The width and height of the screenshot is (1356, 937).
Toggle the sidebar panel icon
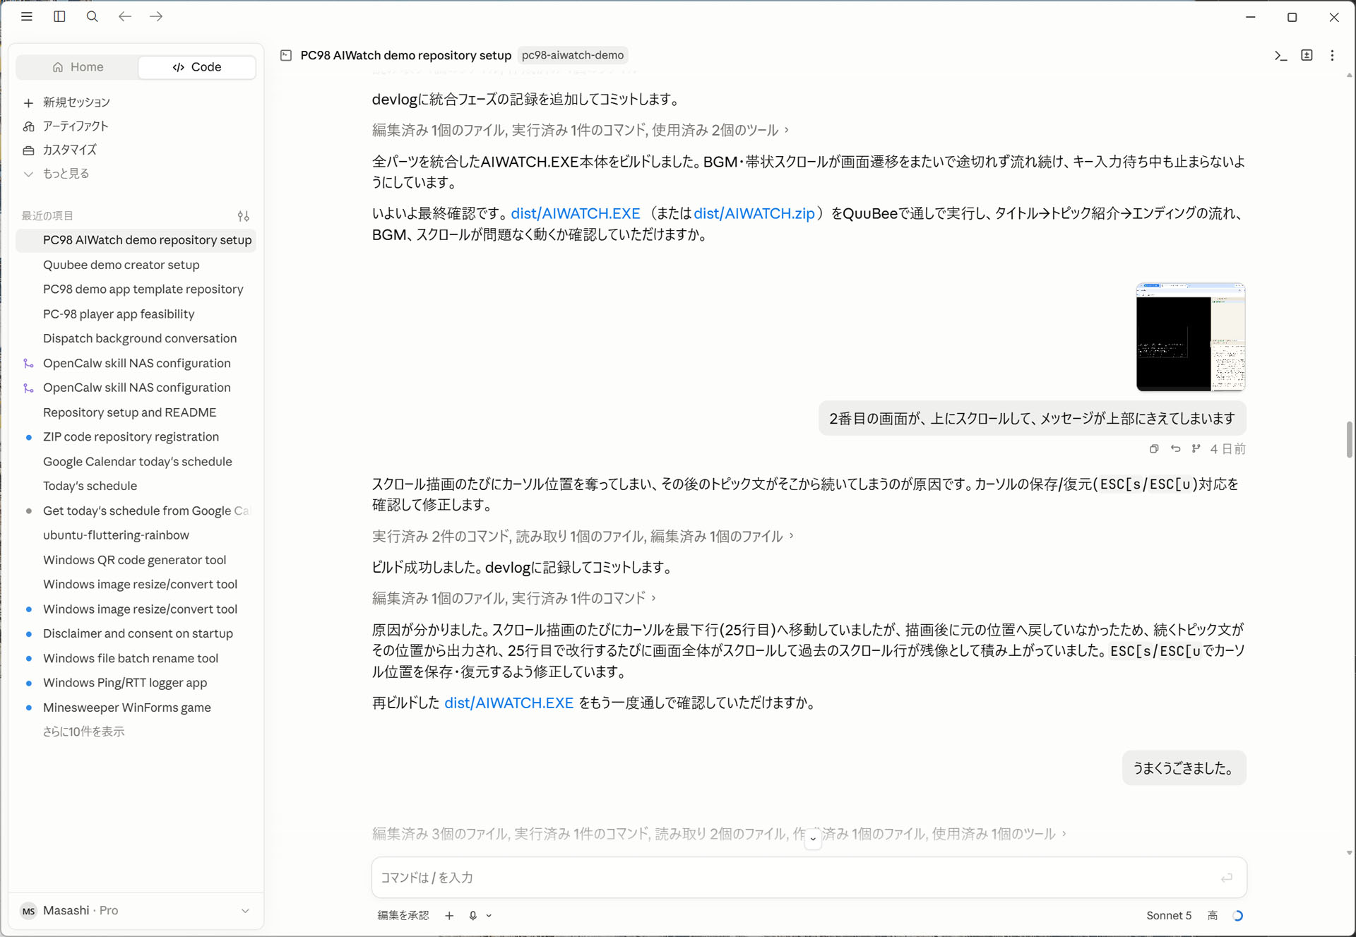[x=59, y=16]
